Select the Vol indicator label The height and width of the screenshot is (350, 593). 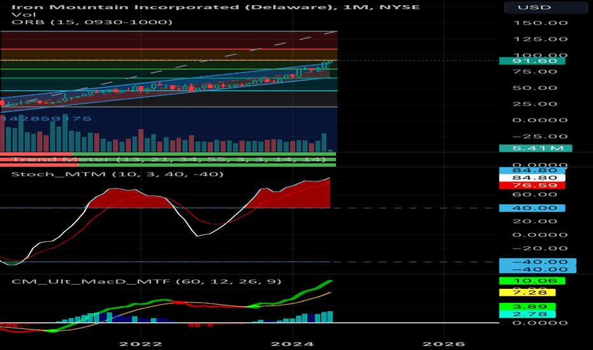(24, 15)
